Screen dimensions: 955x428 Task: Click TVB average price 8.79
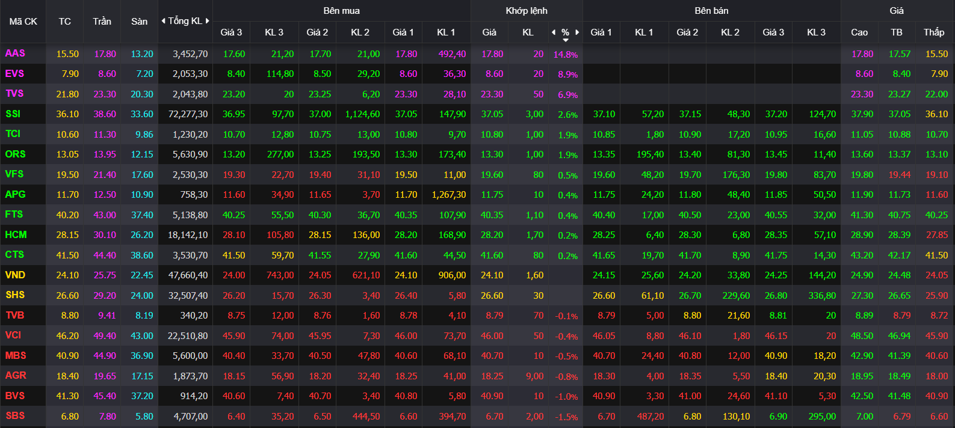click(x=902, y=315)
